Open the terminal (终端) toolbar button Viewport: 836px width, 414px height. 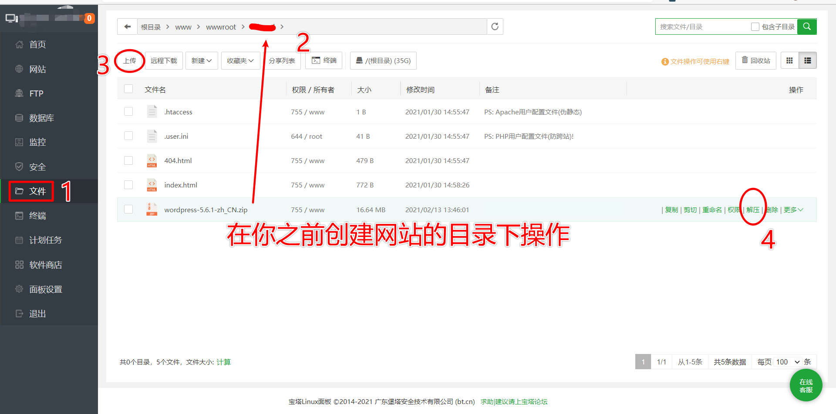[x=324, y=61]
